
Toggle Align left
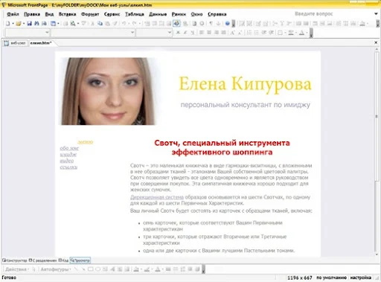pyautogui.click(x=202, y=33)
